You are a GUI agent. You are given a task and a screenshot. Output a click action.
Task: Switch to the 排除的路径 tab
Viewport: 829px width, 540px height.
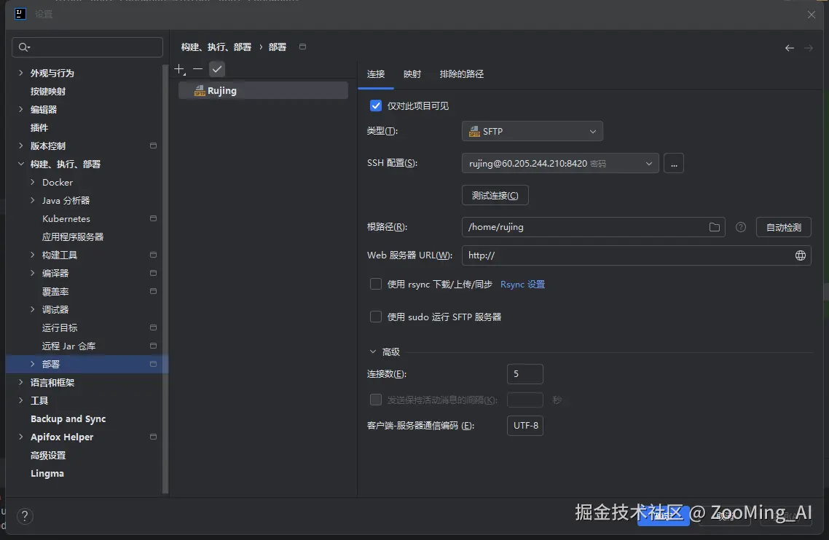[x=462, y=74]
